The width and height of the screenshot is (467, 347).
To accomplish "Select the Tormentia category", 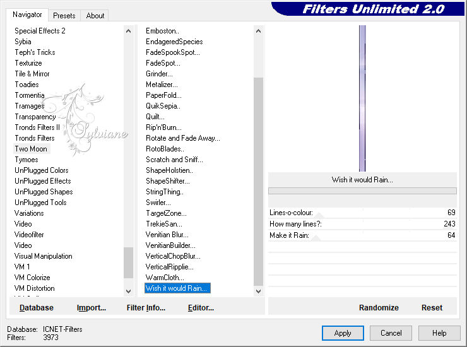I will [x=30, y=95].
